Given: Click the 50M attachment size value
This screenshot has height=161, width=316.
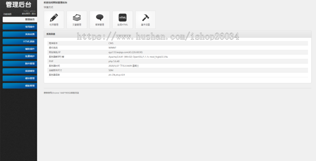Looking at the screenshot, I should (x=111, y=70).
